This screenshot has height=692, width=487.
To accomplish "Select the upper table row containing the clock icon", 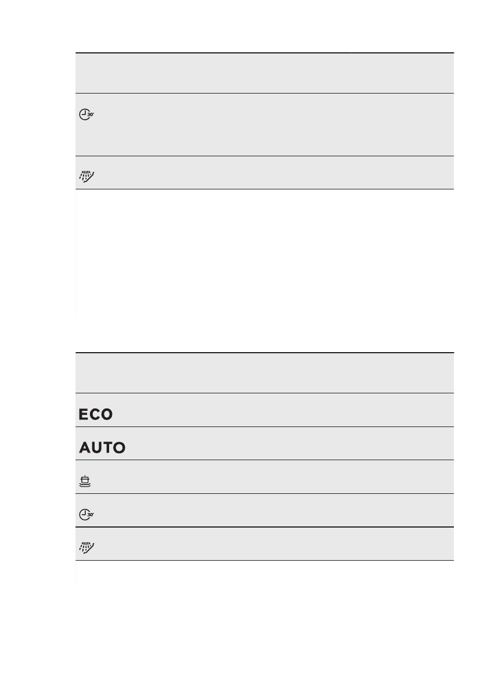I will [264, 124].
